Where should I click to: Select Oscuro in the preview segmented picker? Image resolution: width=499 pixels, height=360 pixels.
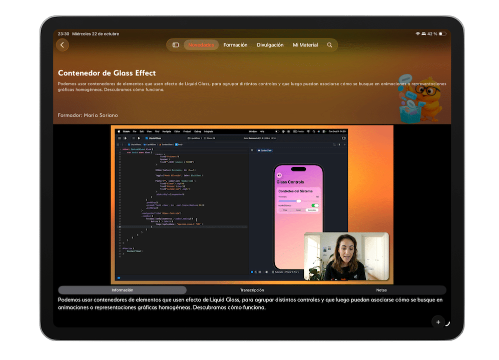(298, 210)
